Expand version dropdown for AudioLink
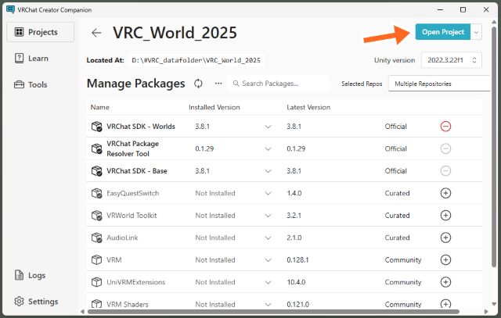Image resolution: width=501 pixels, height=318 pixels. pos(268,238)
